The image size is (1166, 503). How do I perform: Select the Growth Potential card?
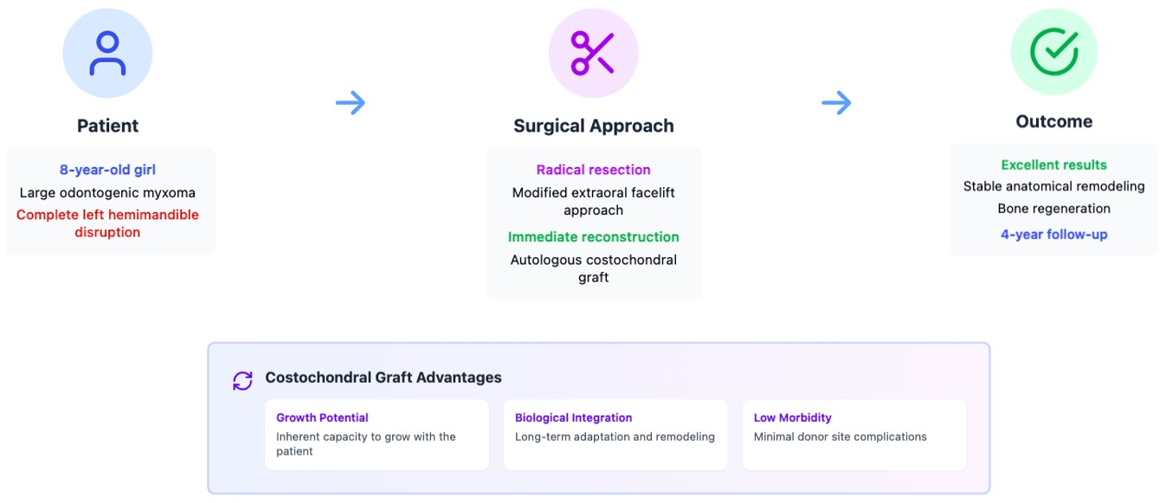(x=377, y=435)
